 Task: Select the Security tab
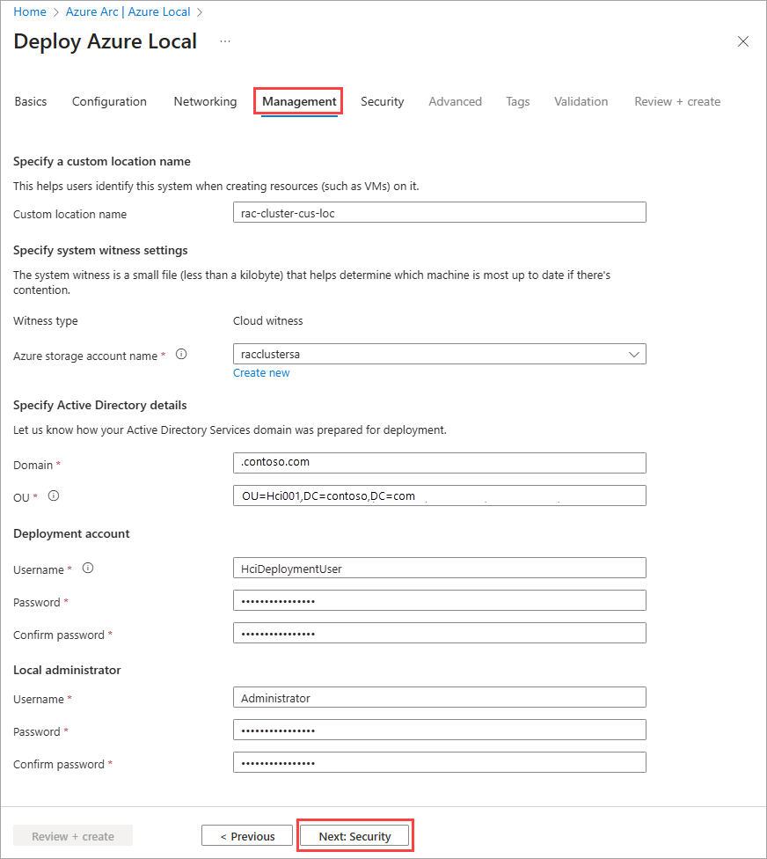[x=382, y=101]
